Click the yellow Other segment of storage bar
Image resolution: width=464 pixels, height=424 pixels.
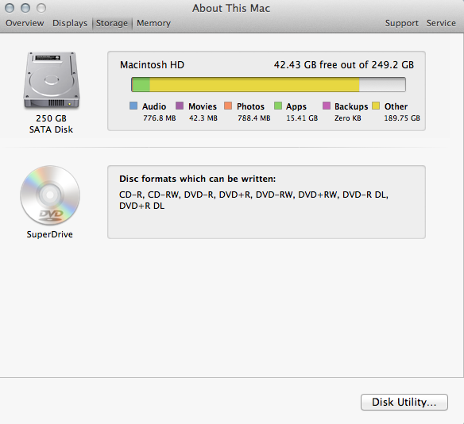254,85
